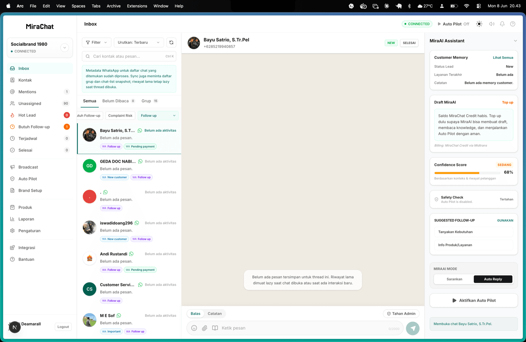
Task: Expand Socialbrand 1980 account switcher
Action: [x=65, y=48]
